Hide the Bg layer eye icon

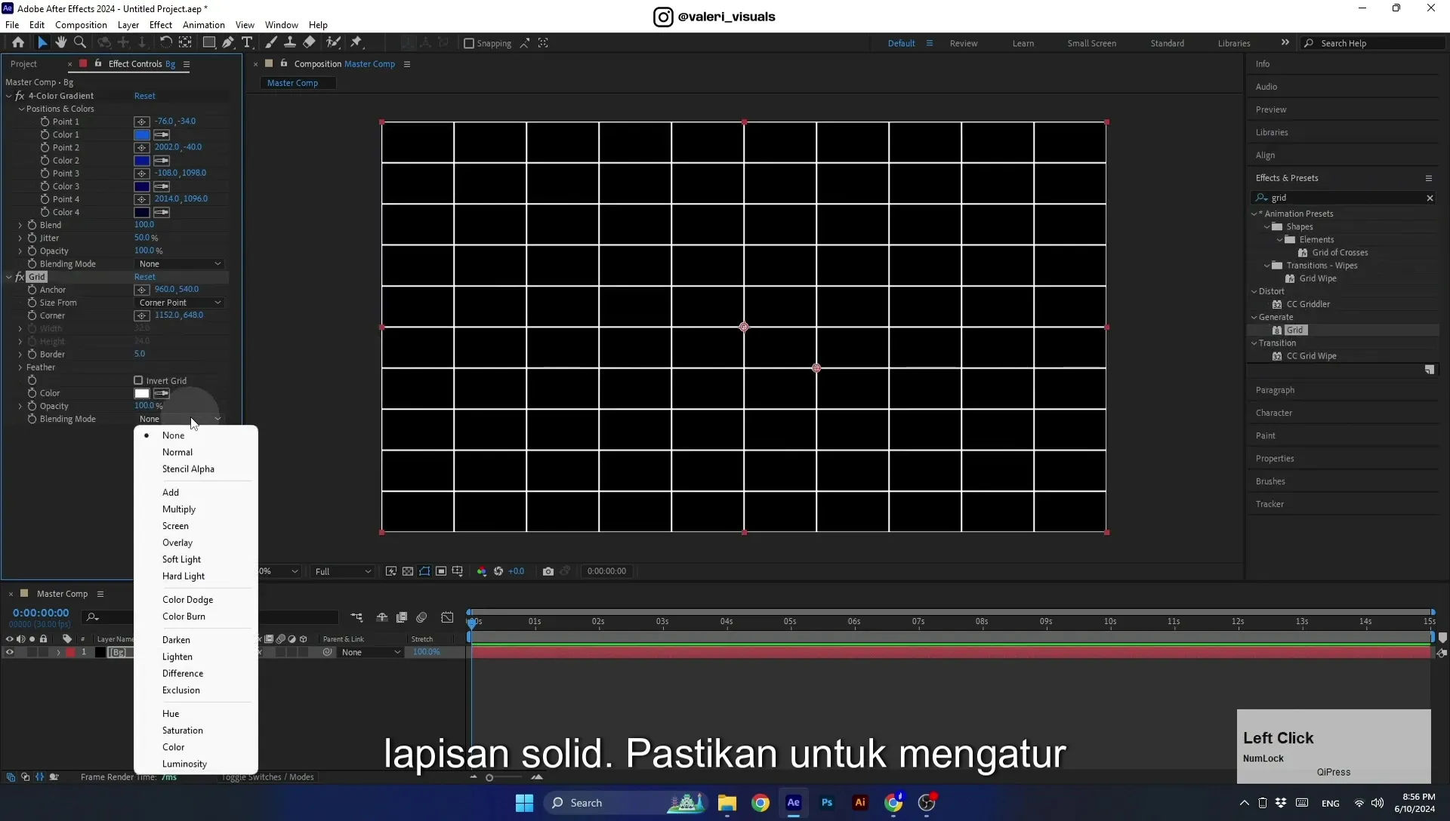9,653
